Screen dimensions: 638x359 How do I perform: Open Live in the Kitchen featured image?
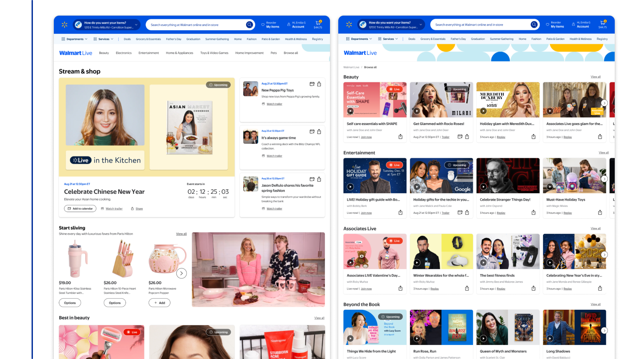tap(147, 127)
